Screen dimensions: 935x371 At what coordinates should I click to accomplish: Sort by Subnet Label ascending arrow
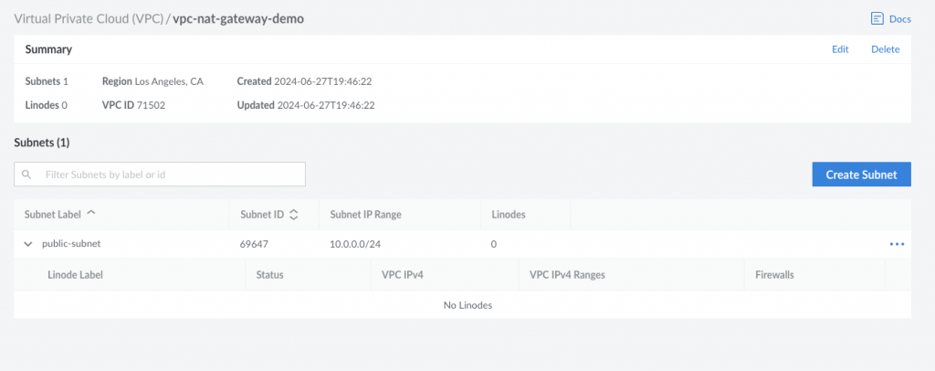(90, 215)
